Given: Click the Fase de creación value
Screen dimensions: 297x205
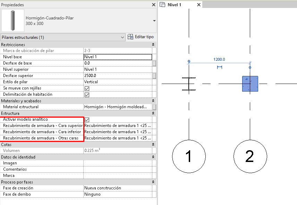Looking at the screenshot, I should tap(118, 188).
